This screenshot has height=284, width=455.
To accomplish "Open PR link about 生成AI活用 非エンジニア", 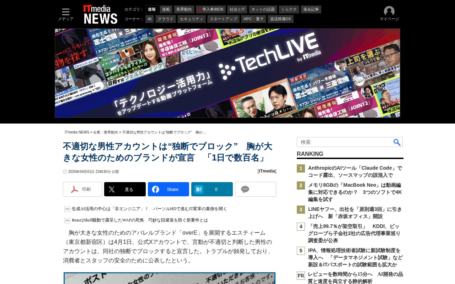I will tap(149, 209).
